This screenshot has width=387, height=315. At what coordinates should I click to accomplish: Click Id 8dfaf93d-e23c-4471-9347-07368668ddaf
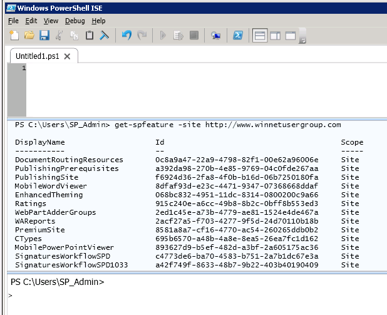point(237,186)
